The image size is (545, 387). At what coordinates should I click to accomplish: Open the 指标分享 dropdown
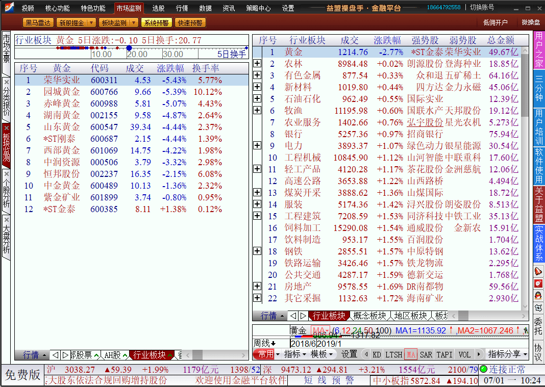(x=507, y=354)
